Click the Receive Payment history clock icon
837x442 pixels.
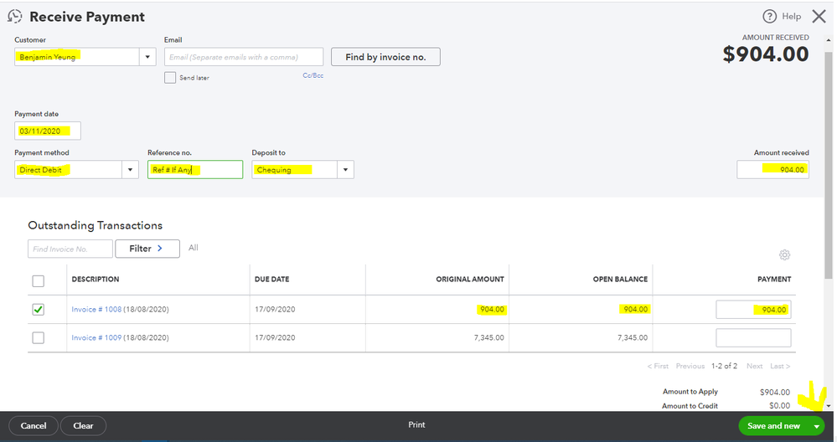point(15,17)
